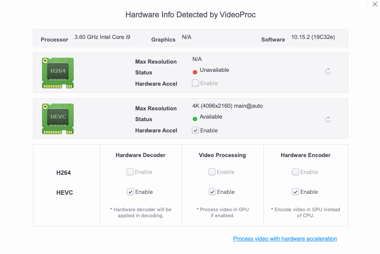The image size is (380, 254).
Task: Check H264 Video Processing Enable box
Action: (212, 172)
